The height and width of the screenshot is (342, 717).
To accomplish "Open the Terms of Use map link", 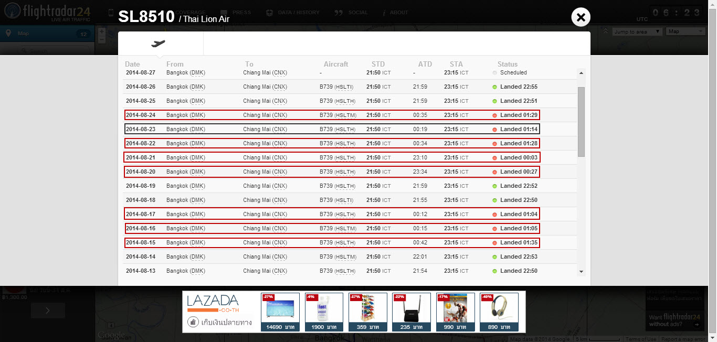I will [640, 339].
